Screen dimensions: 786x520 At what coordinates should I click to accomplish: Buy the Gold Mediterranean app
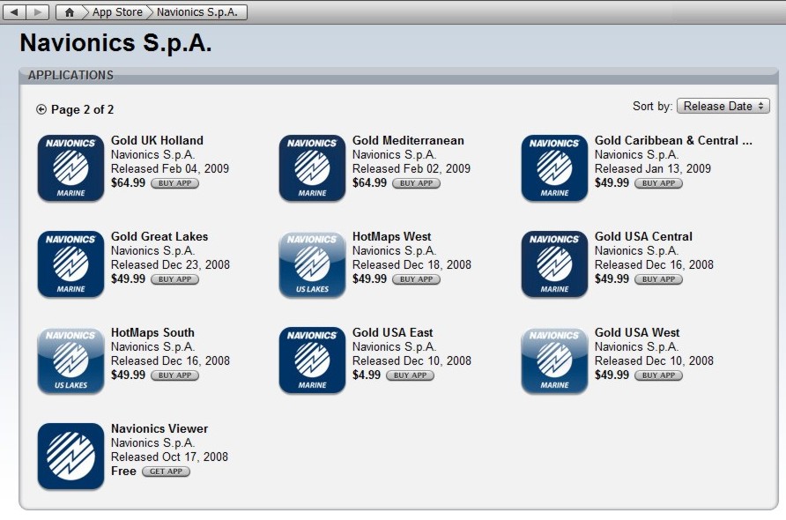[x=417, y=183]
